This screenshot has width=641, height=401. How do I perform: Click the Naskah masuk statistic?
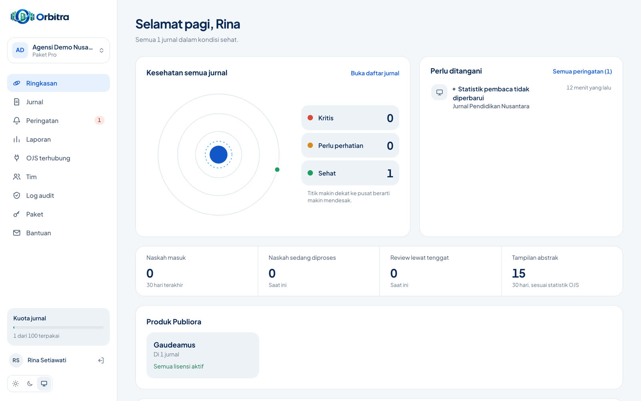(197, 271)
